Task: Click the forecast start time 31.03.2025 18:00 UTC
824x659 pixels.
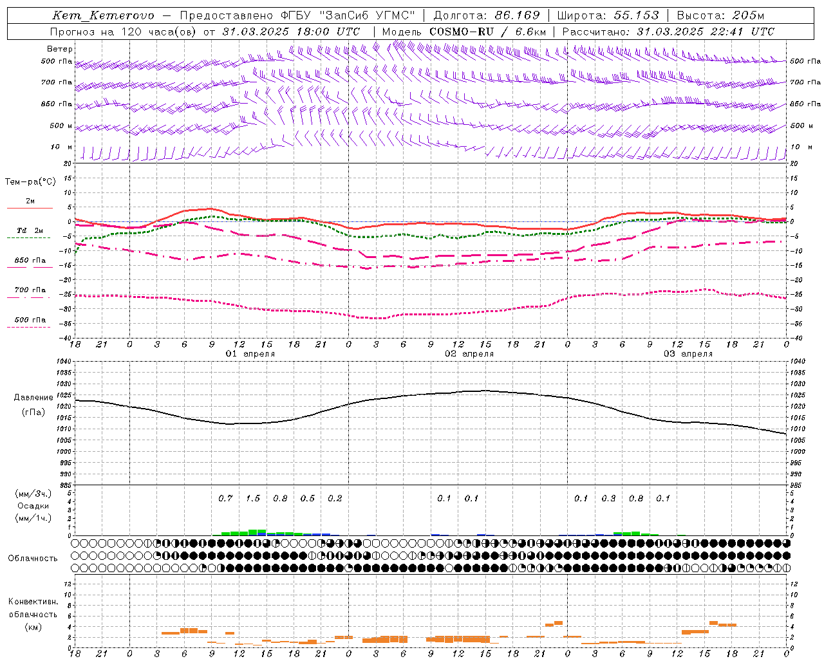Action: (291, 32)
